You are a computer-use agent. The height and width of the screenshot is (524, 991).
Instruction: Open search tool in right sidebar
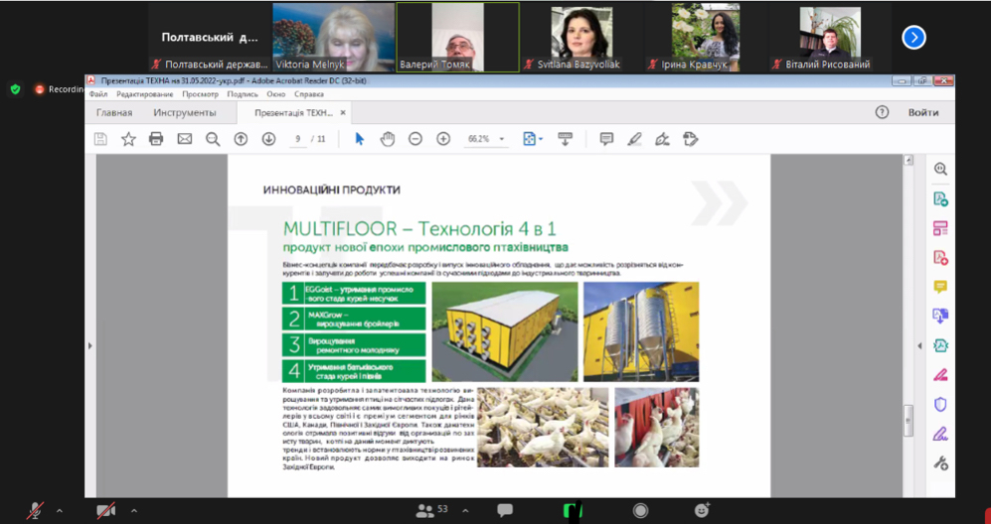click(x=940, y=169)
